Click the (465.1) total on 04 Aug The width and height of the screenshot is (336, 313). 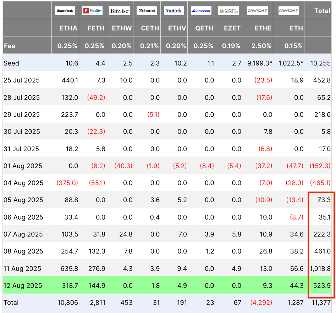pos(320,183)
